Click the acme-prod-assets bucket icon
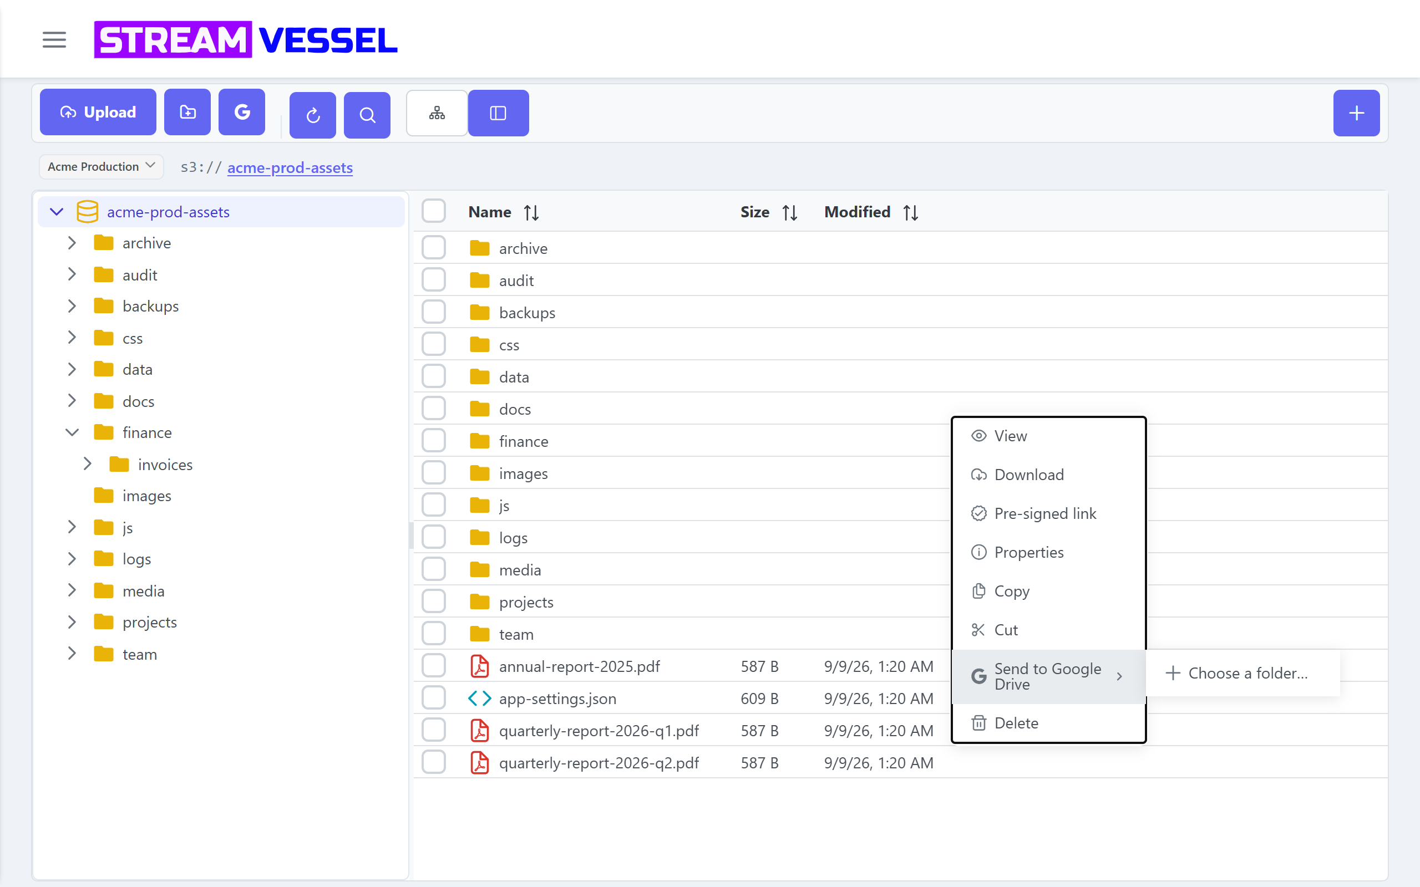This screenshot has width=1420, height=887. [88, 212]
